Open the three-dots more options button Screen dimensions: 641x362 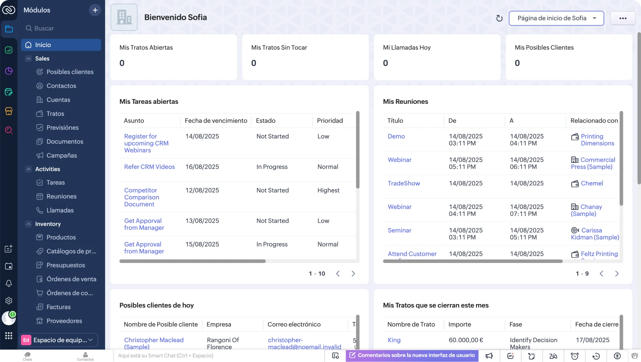tap(623, 18)
